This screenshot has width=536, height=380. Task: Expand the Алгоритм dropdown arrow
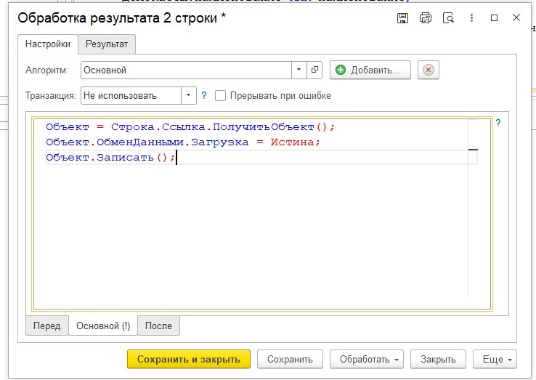pyautogui.click(x=299, y=70)
